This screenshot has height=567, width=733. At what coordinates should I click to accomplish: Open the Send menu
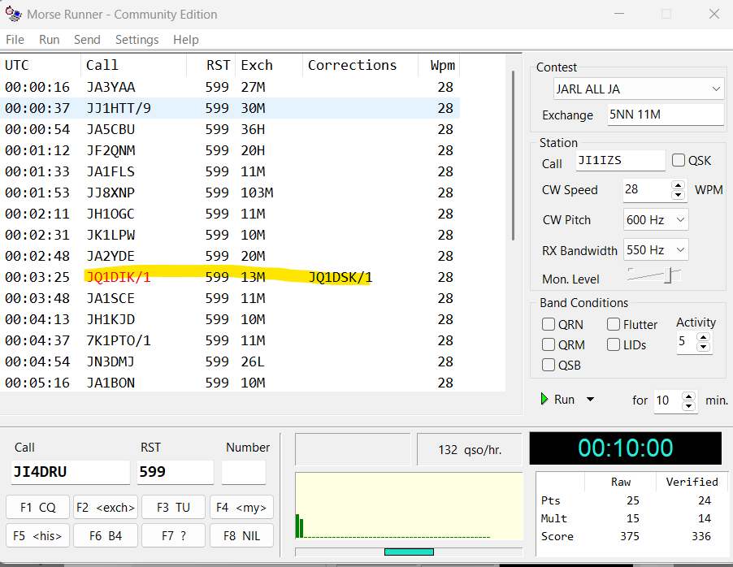pos(87,40)
